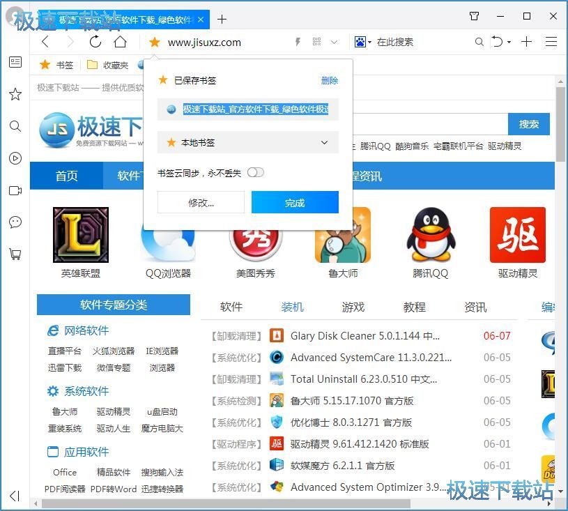The height and width of the screenshot is (511, 568).
Task: Reload the page with refresh icon
Action: point(95,42)
